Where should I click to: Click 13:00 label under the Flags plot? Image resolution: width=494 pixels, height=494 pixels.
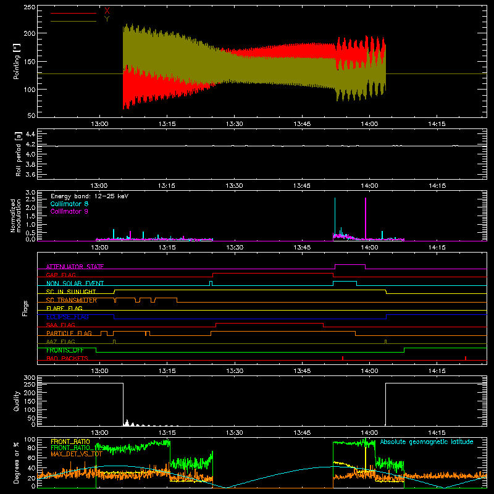(99, 371)
